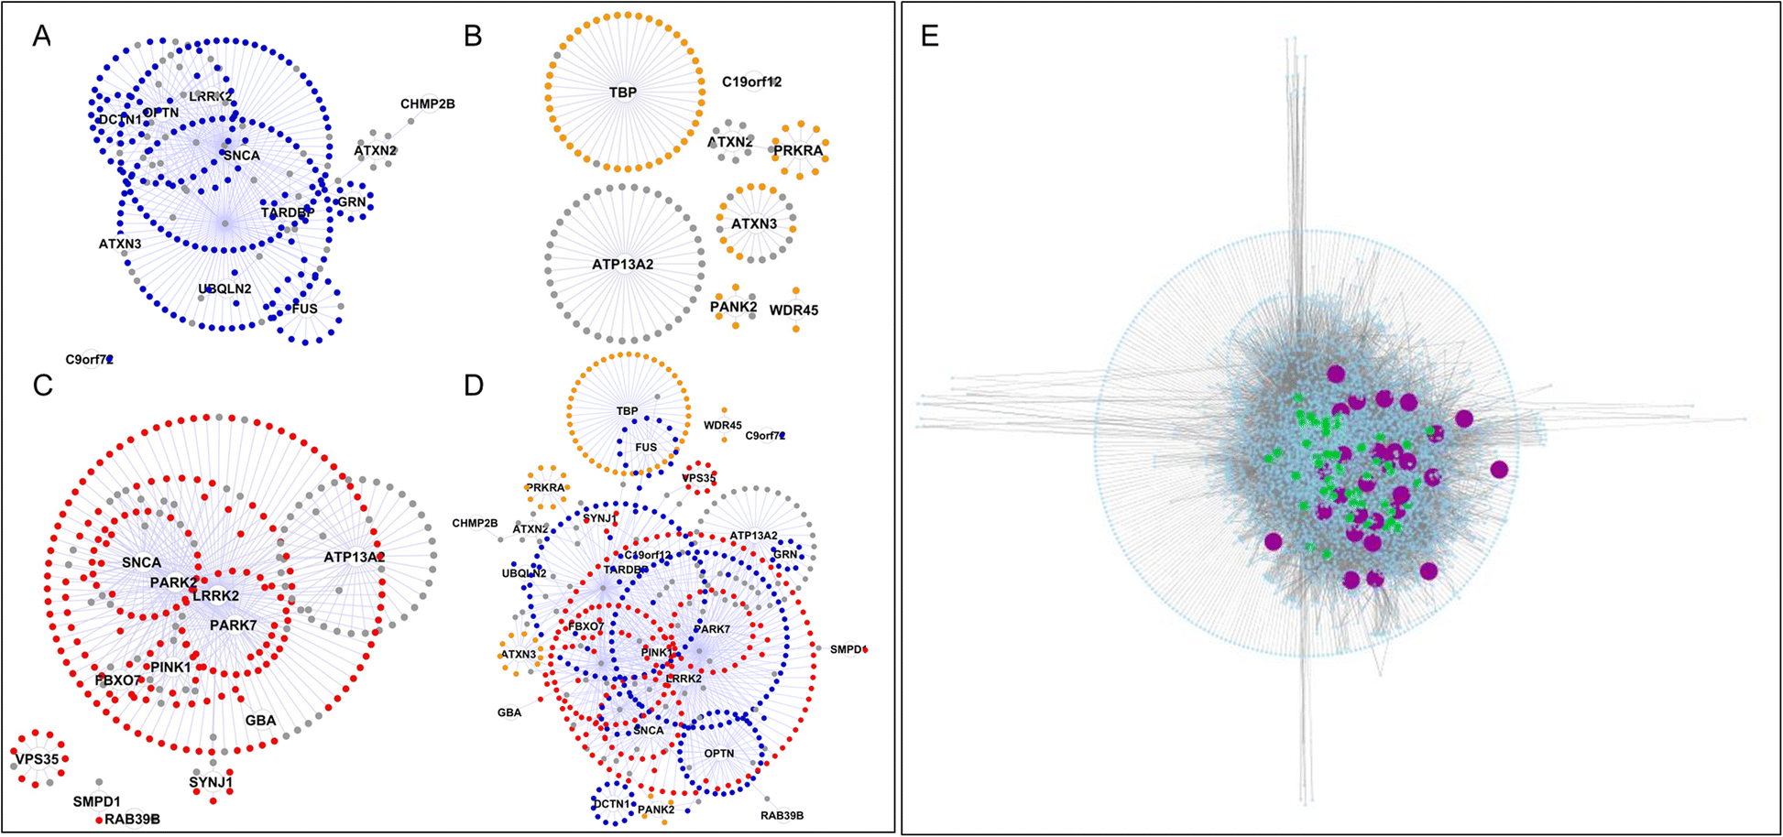Click the CHMP2B label in panel A
This screenshot has height=837, width=1783.
[x=428, y=104]
